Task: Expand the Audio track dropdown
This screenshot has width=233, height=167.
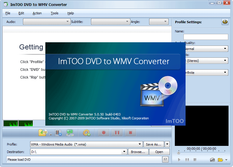Action: pos(47,21)
